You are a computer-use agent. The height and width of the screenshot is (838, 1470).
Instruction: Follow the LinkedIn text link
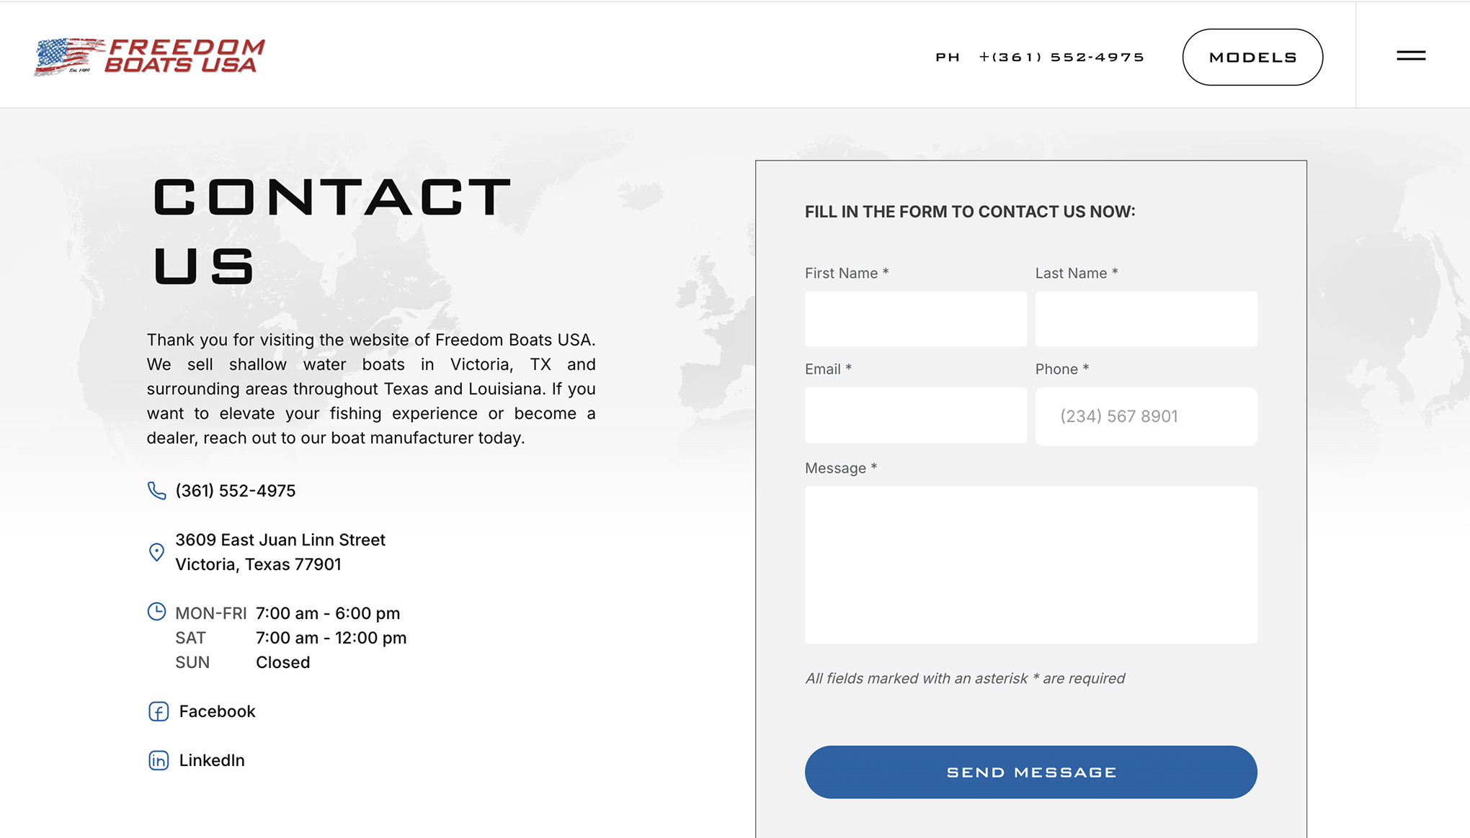pos(212,760)
